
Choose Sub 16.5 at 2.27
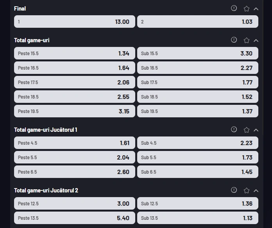click(x=198, y=68)
